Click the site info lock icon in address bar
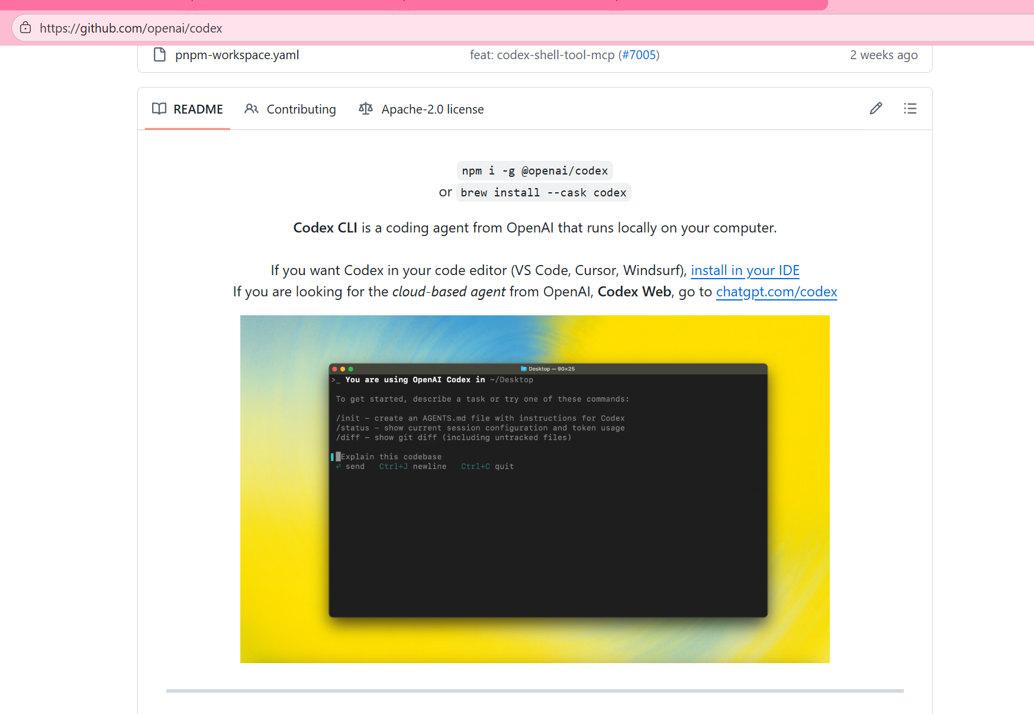 (25, 28)
